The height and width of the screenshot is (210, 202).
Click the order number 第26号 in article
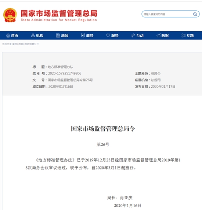[x=103, y=144]
